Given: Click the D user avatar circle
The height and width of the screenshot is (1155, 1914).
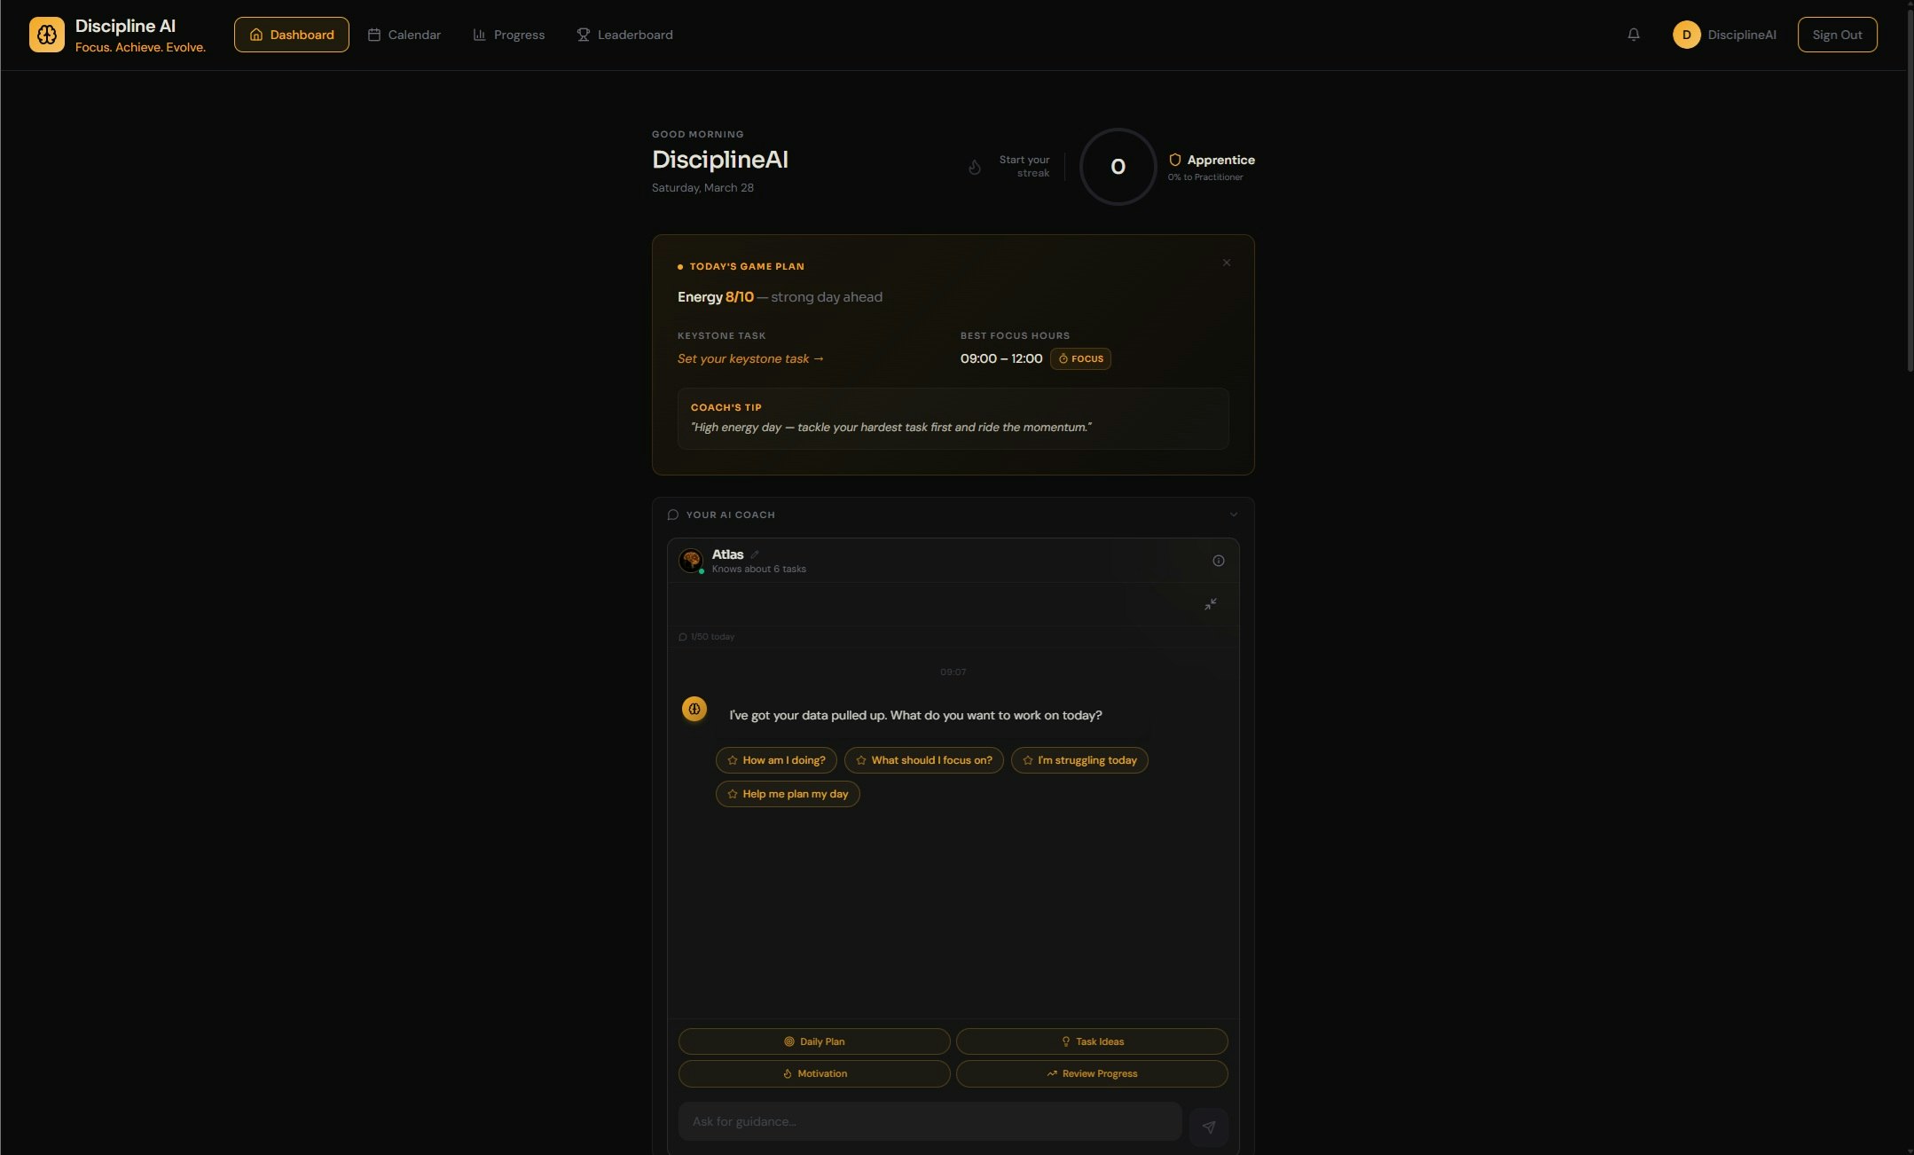Looking at the screenshot, I should 1685,35.
